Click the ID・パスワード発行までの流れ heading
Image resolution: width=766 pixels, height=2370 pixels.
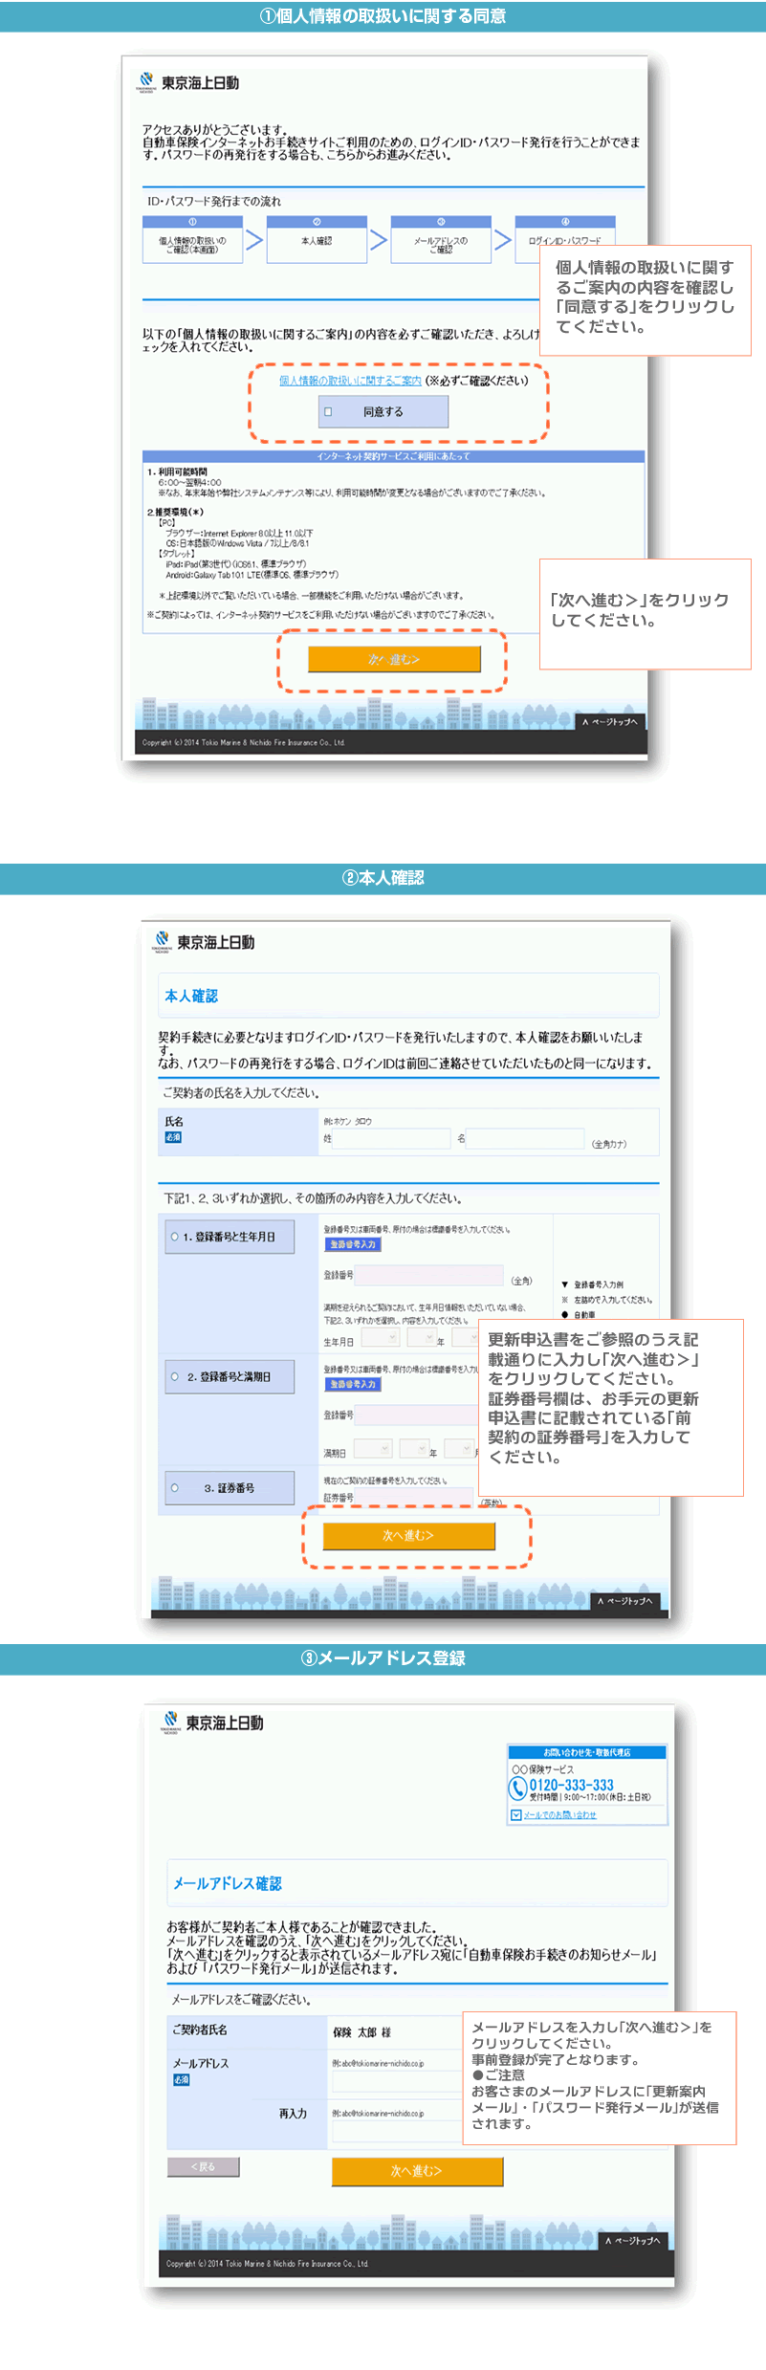click(x=214, y=201)
